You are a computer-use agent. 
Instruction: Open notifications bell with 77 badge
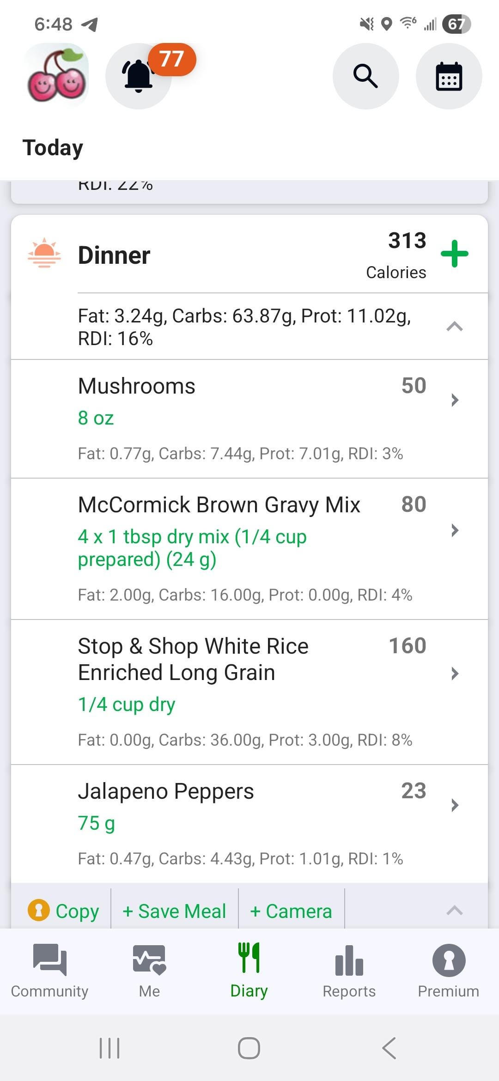pos(139,76)
